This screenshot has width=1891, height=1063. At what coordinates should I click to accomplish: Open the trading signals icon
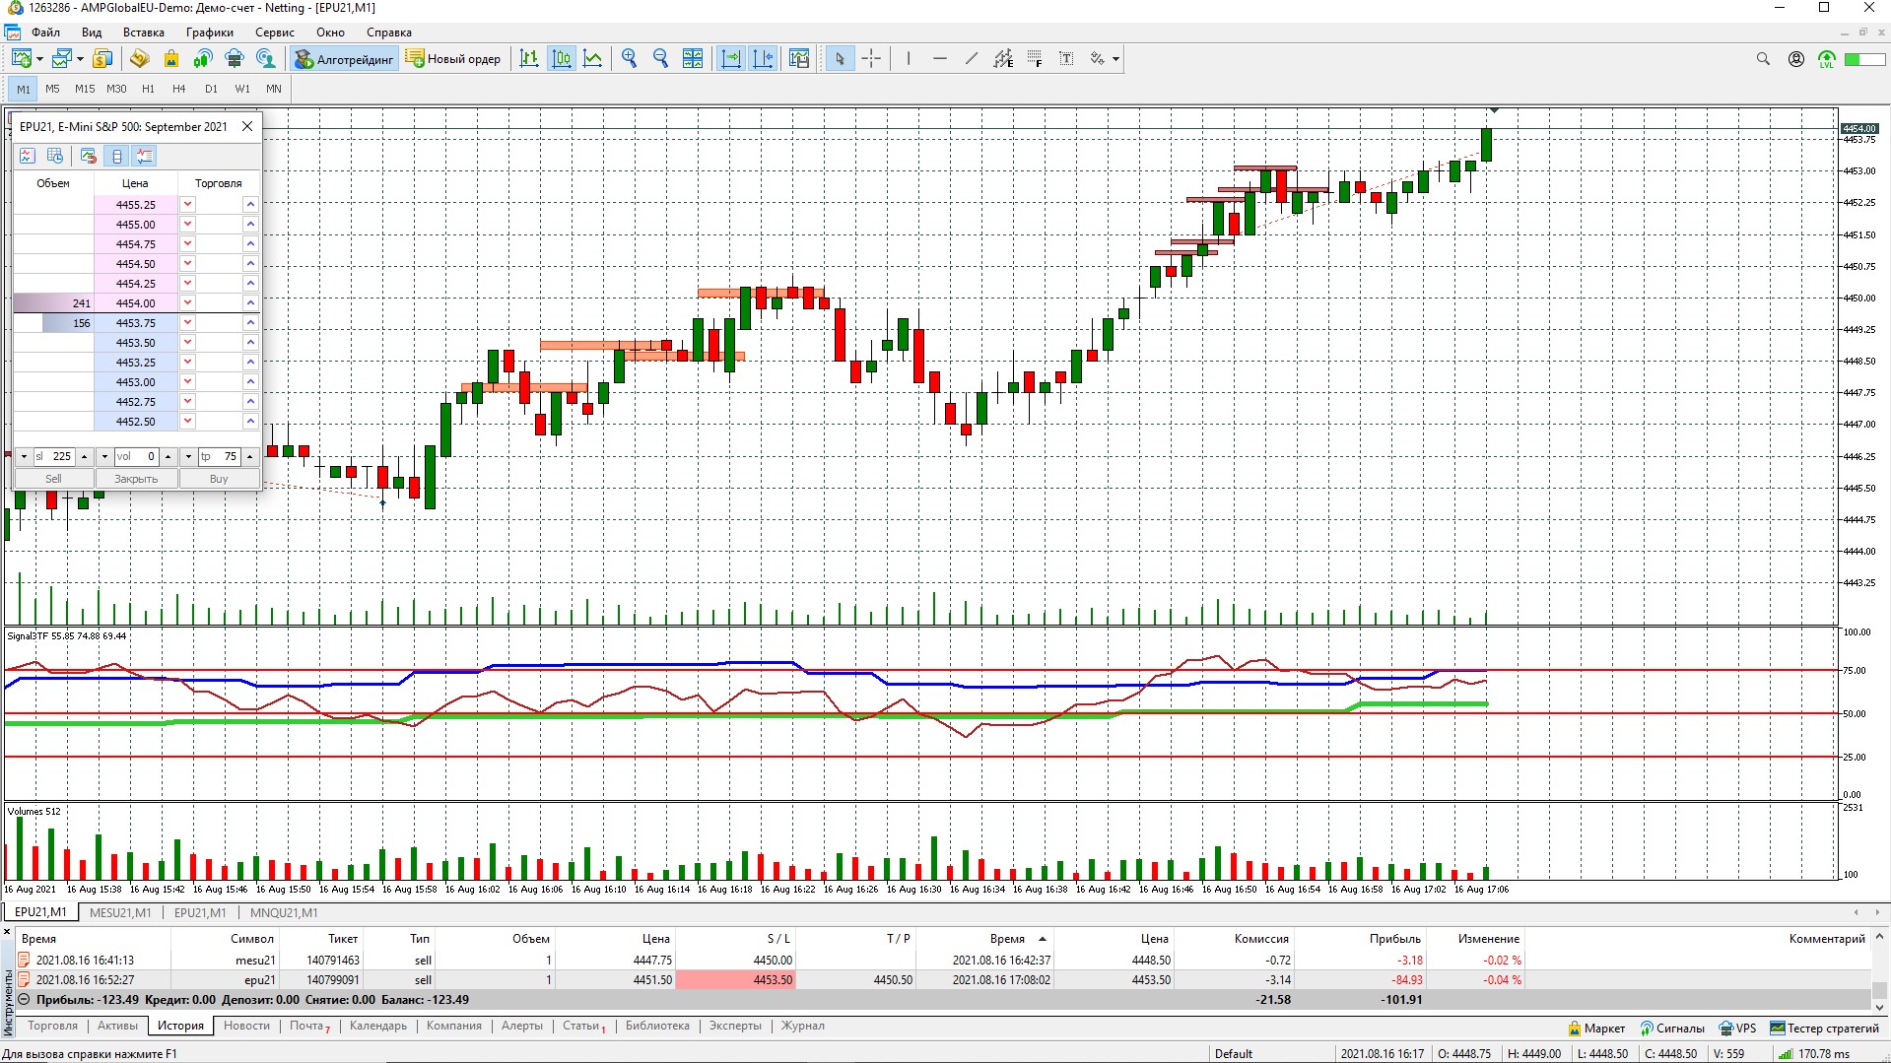203,59
